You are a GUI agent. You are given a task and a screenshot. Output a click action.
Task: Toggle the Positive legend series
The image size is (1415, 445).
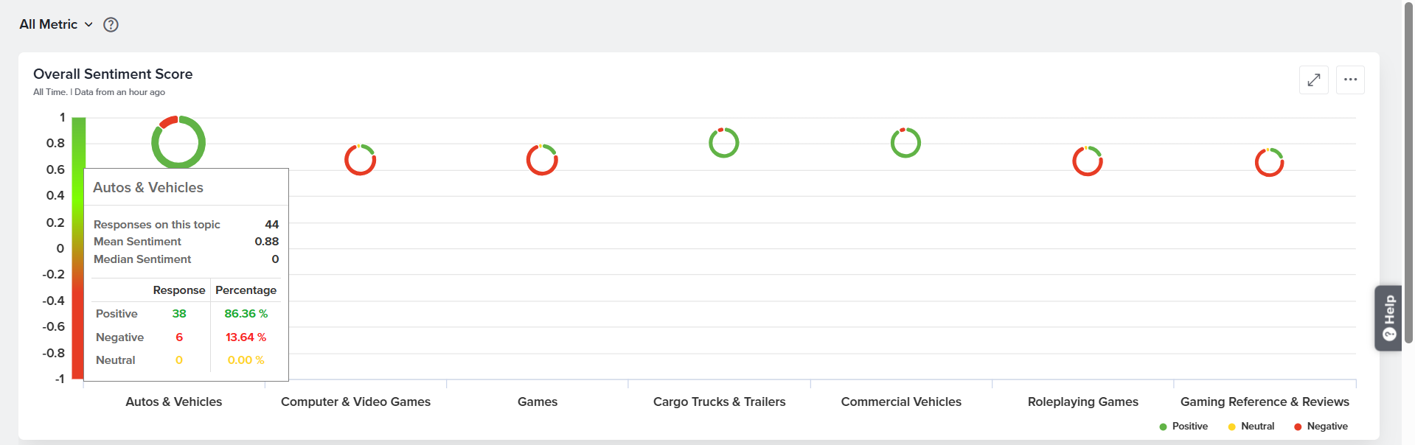click(1183, 427)
